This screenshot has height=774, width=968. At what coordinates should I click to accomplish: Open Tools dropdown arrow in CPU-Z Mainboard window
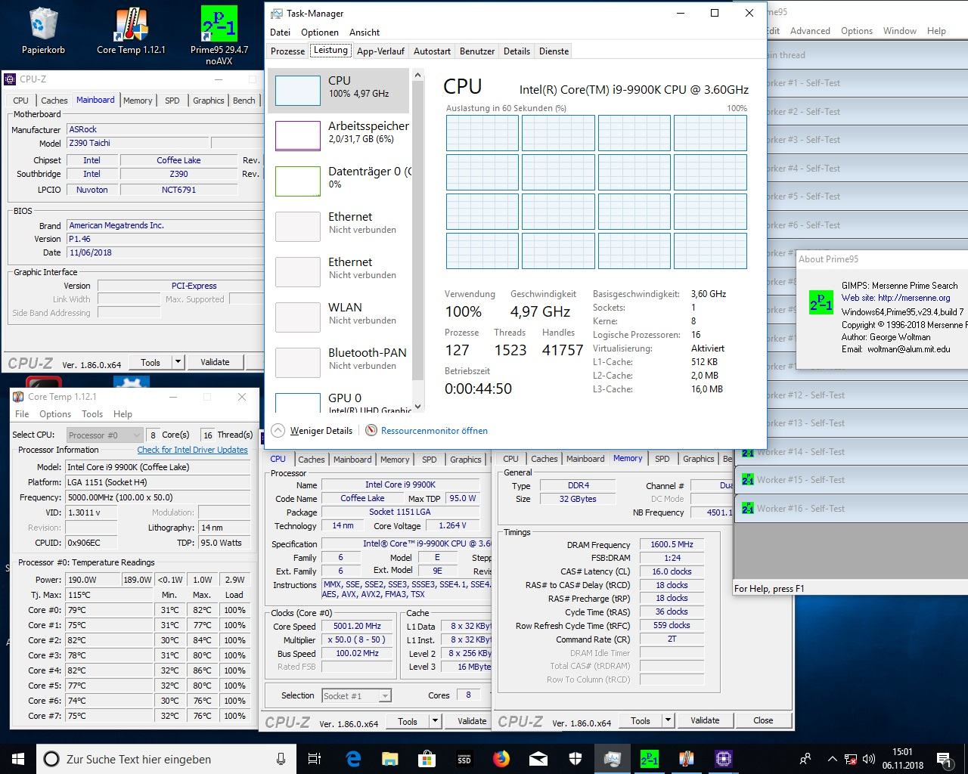click(x=178, y=362)
